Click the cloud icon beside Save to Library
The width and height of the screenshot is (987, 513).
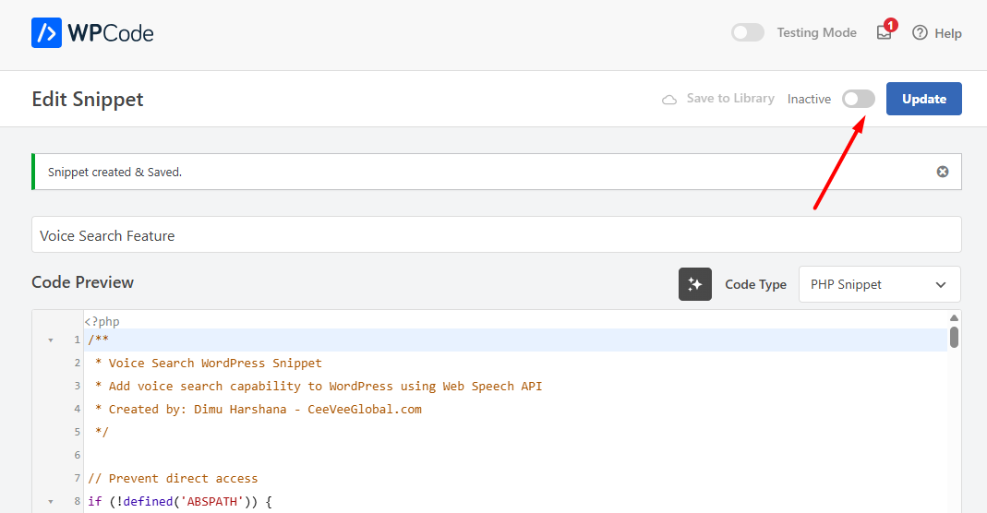point(669,100)
